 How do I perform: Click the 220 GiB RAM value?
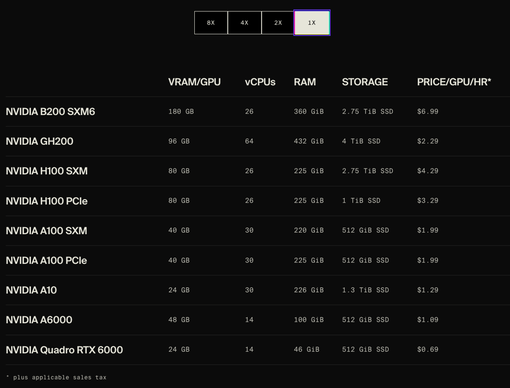tap(309, 230)
